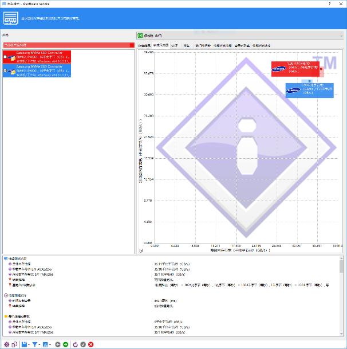Select the first AVX2/256 result row
Screen dimensions: 347x349
170,269
